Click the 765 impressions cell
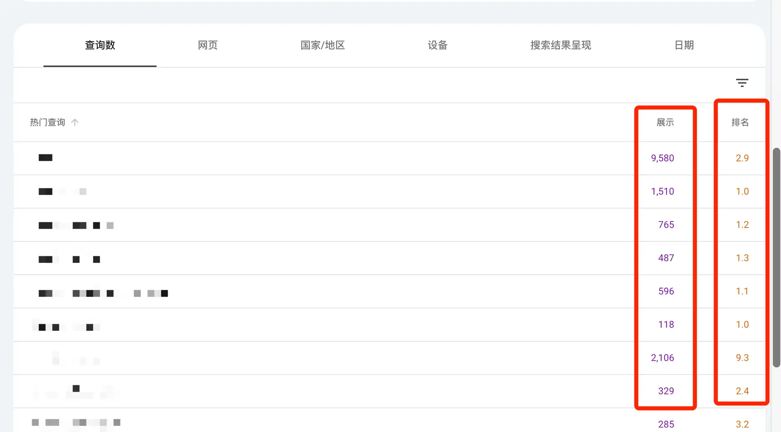The image size is (781, 432). point(666,225)
